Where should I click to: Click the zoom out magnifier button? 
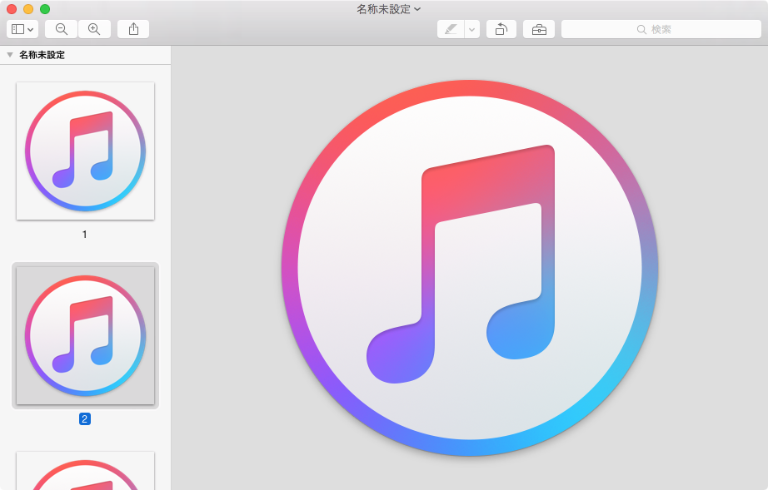coord(62,29)
